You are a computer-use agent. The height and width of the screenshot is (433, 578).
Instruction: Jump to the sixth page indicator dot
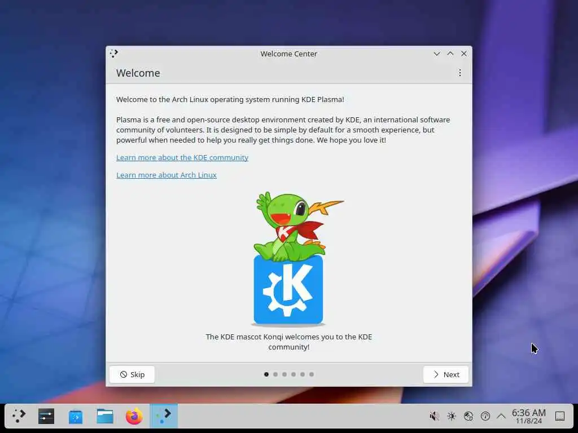pyautogui.click(x=312, y=374)
